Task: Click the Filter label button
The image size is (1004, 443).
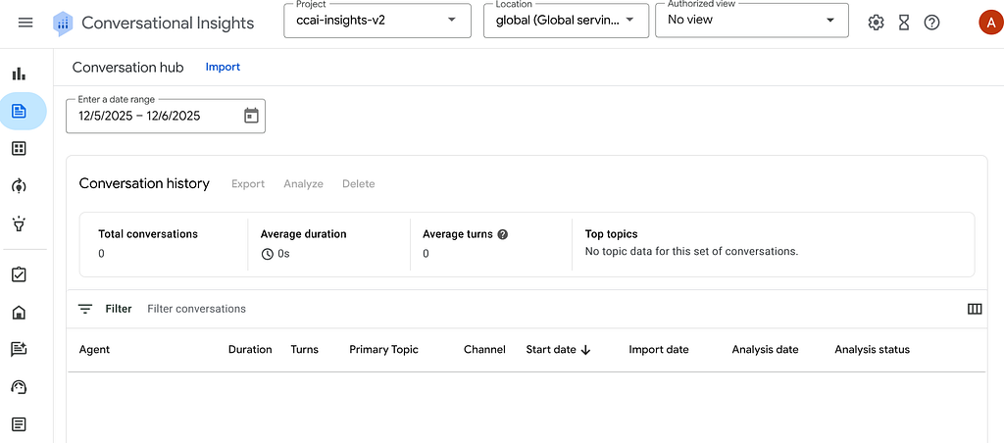Action: (119, 309)
